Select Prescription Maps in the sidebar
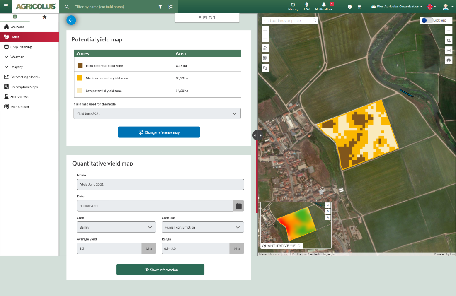456x296 pixels. (x=25, y=87)
